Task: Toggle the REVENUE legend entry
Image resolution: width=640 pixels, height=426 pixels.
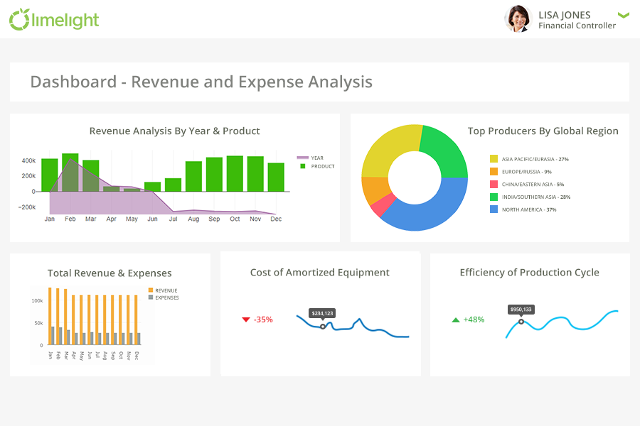Action: click(151, 290)
